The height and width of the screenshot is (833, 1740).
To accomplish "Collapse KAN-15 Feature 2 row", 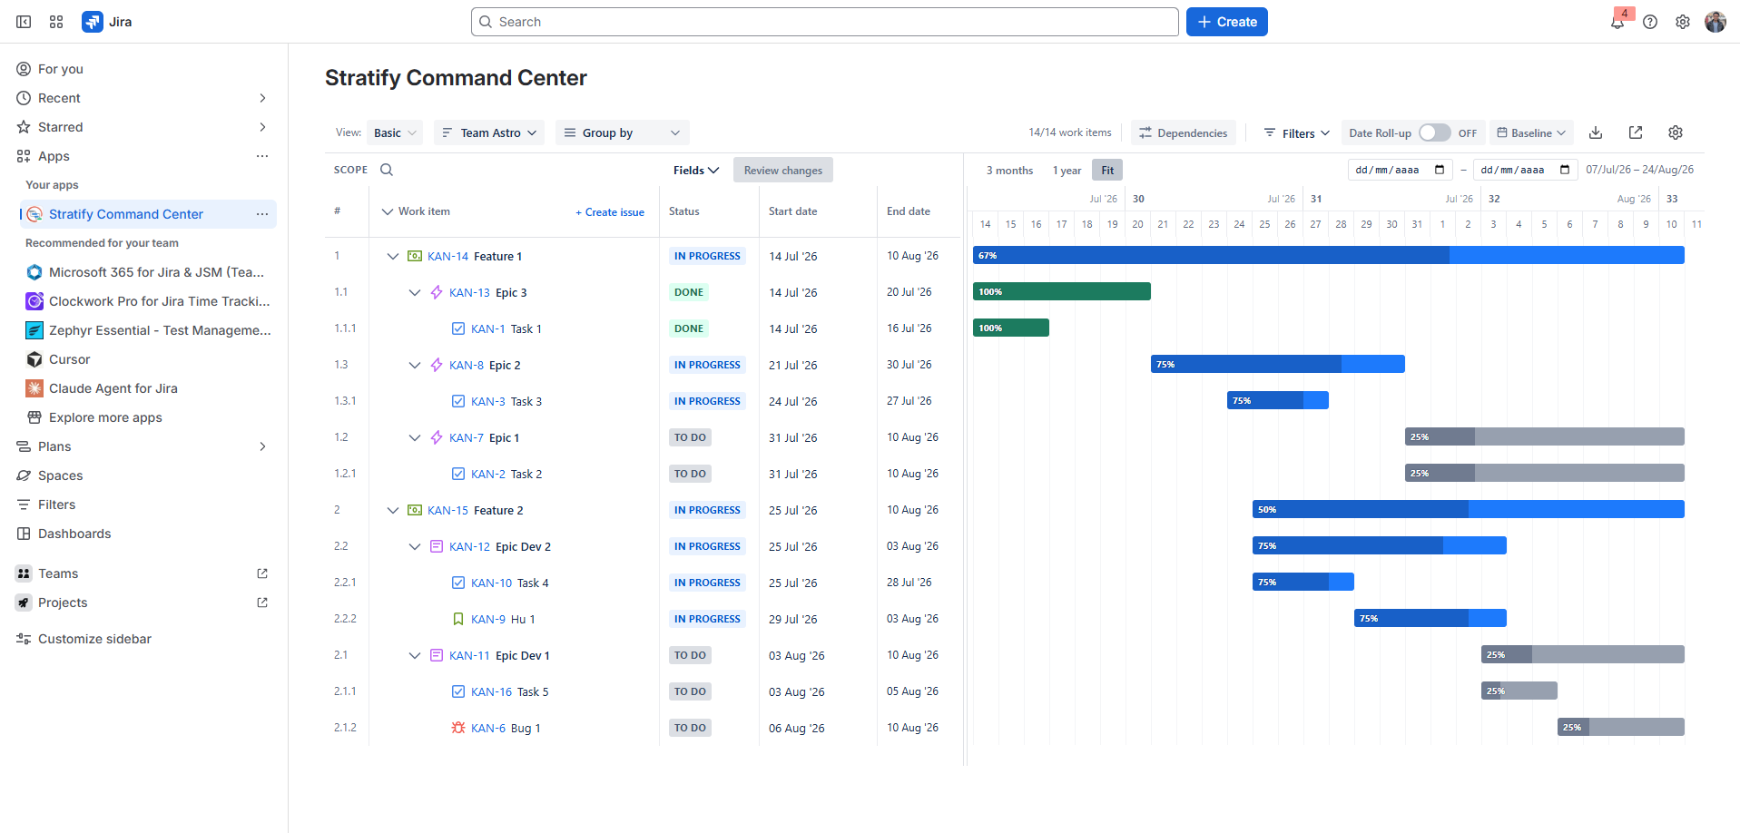I will pyautogui.click(x=393, y=510).
